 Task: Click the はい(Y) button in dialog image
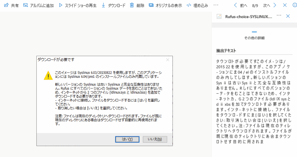click(127, 139)
